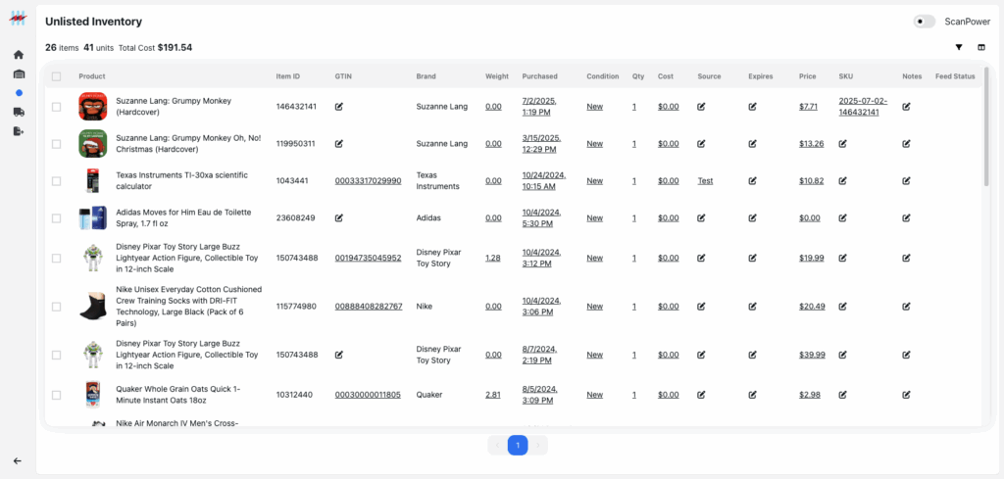Open the Home icon in sidebar
The image size is (1004, 479).
[18, 55]
